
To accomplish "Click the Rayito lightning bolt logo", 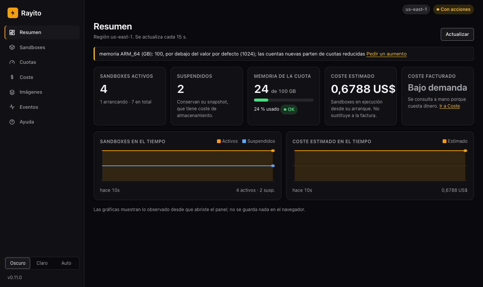I will (13, 13).
